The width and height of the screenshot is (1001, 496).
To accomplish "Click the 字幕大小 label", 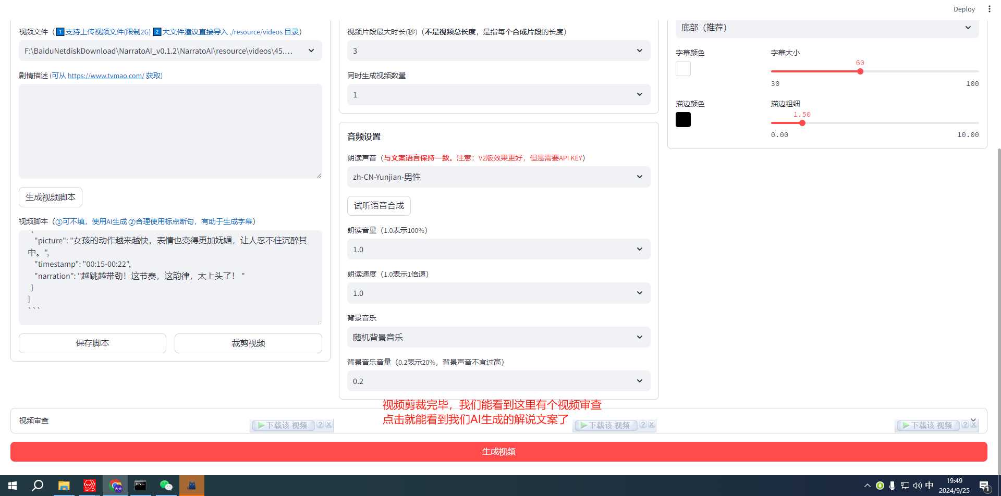I will coord(785,53).
